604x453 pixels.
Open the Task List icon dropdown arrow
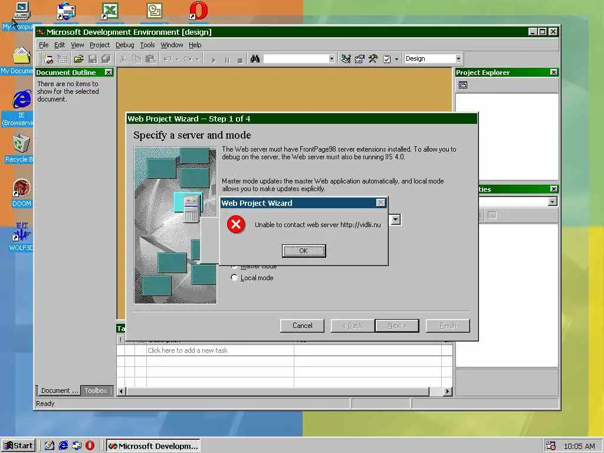[x=396, y=59]
